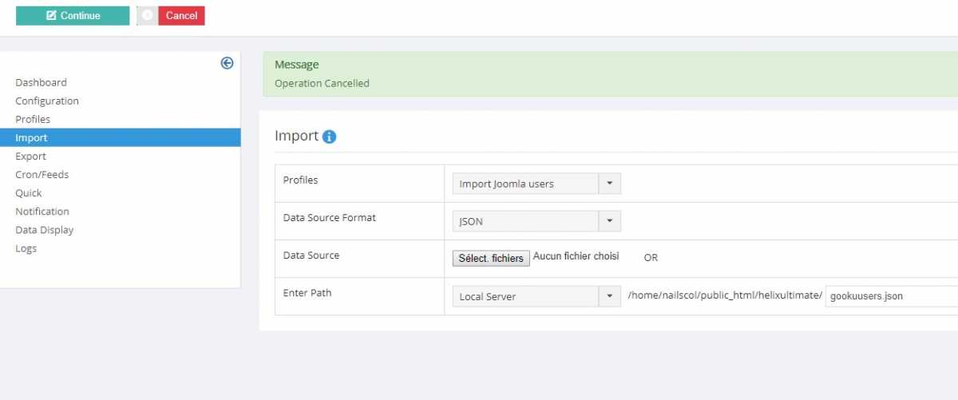Collapse sidebar using the left arrow icon
Screen dimensions: 958x400
pos(227,63)
